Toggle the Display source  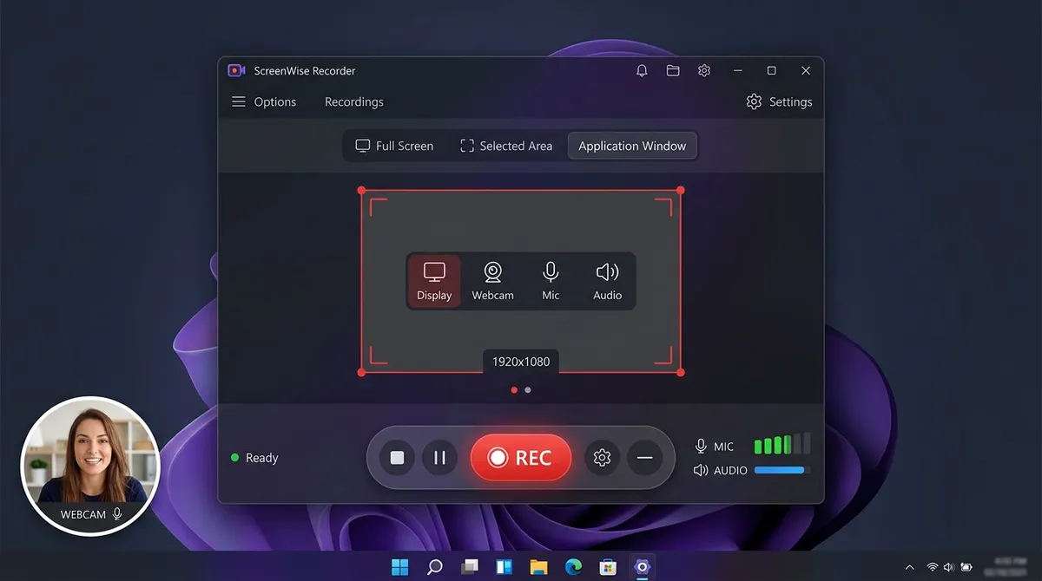point(434,282)
